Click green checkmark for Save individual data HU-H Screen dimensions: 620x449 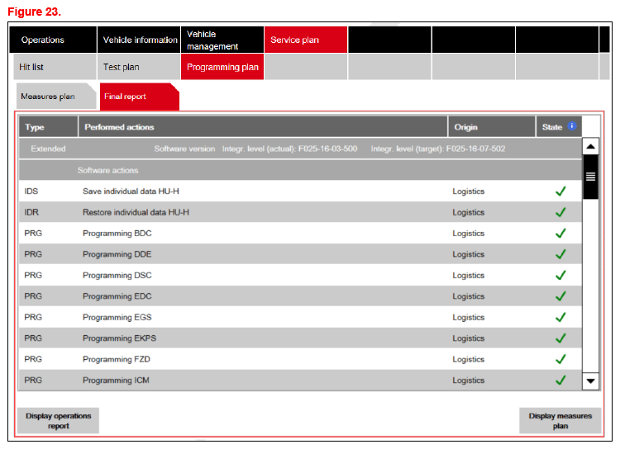[x=560, y=191]
